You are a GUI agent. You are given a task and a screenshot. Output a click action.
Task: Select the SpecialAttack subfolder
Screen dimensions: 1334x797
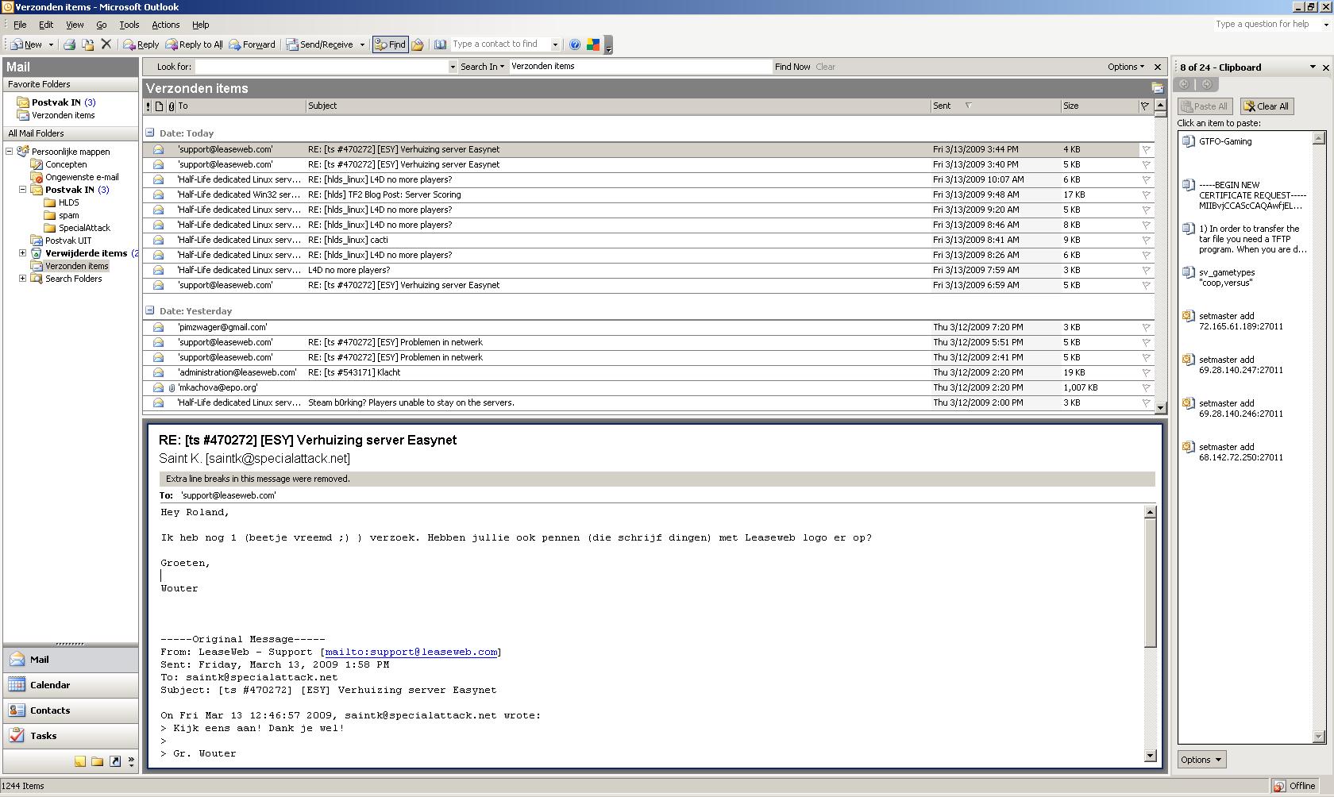point(84,228)
